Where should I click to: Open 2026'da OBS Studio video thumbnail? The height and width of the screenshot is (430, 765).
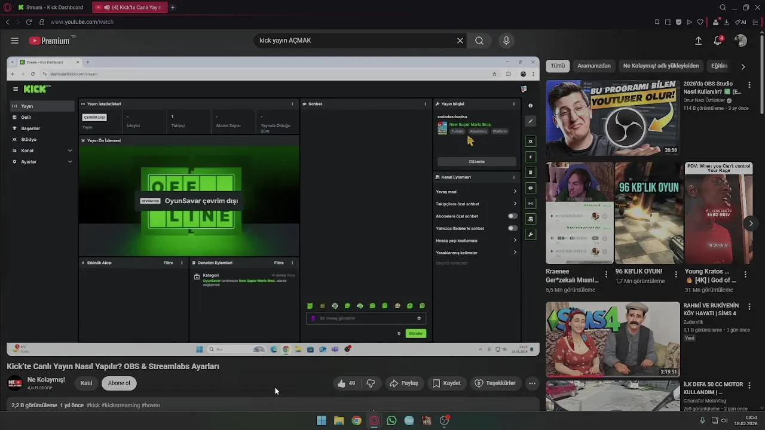pos(613,118)
